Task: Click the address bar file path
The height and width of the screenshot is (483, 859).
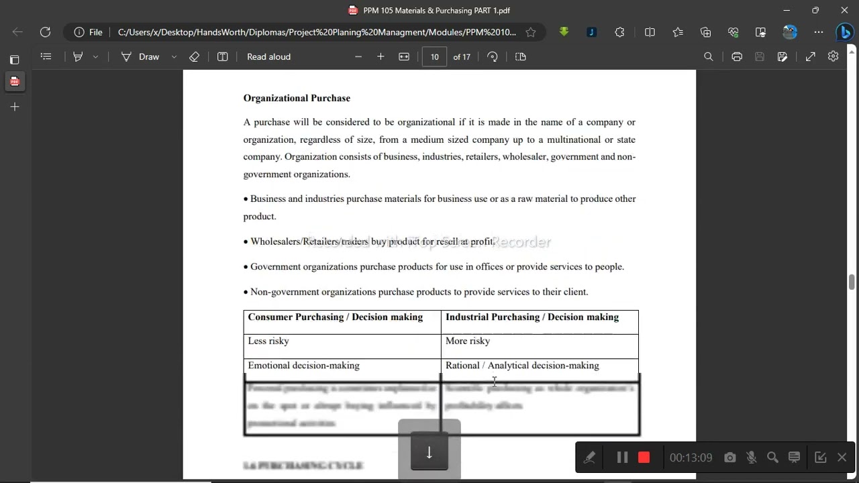Action: 317,32
